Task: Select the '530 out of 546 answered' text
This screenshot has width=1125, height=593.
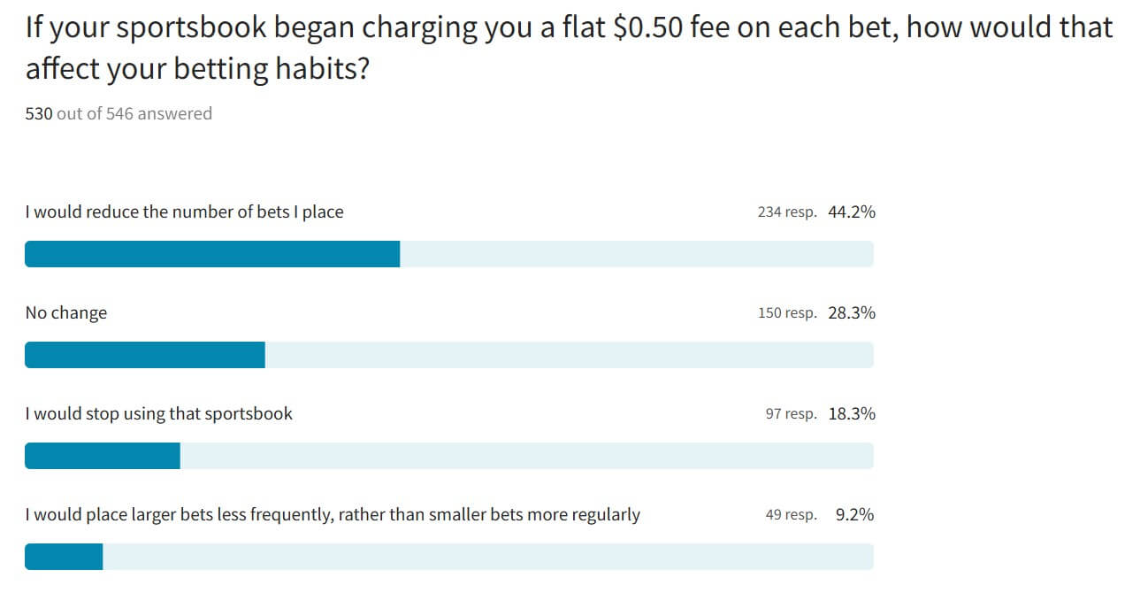Action: coord(119,113)
